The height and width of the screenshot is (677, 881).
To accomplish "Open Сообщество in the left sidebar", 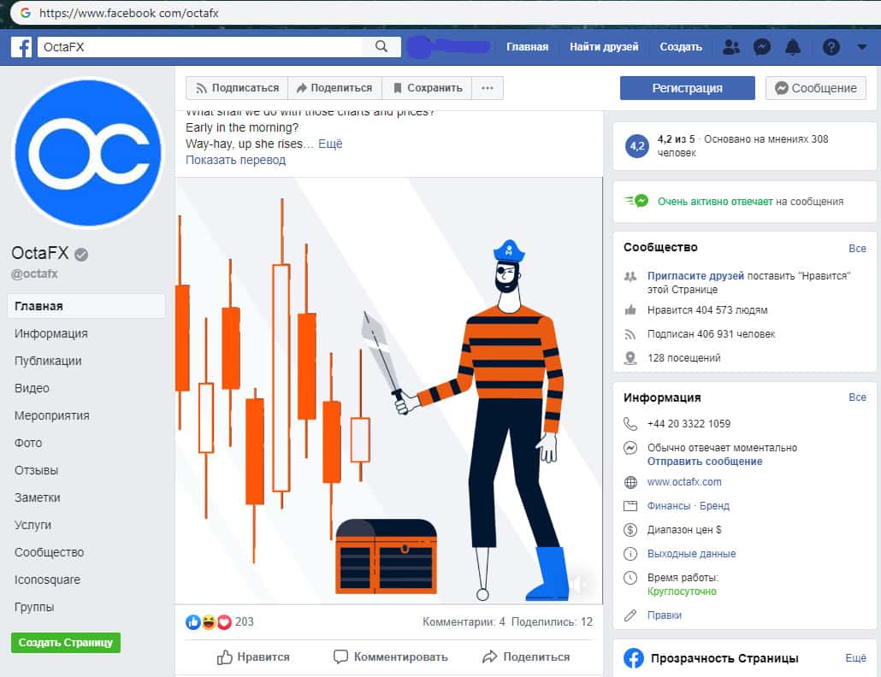I will coord(49,552).
